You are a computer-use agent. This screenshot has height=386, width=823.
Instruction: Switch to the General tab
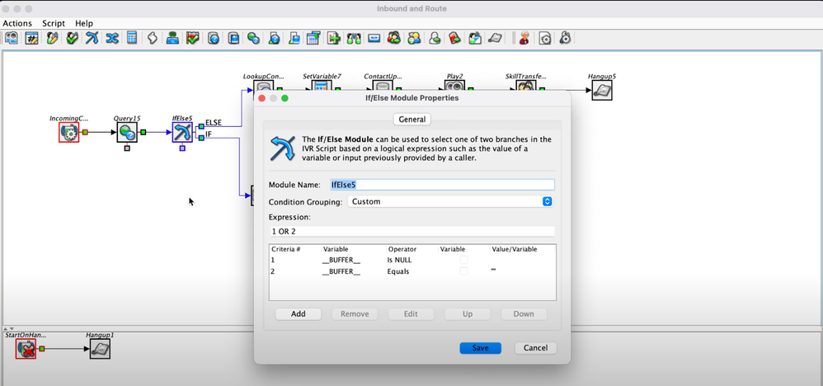pos(412,120)
